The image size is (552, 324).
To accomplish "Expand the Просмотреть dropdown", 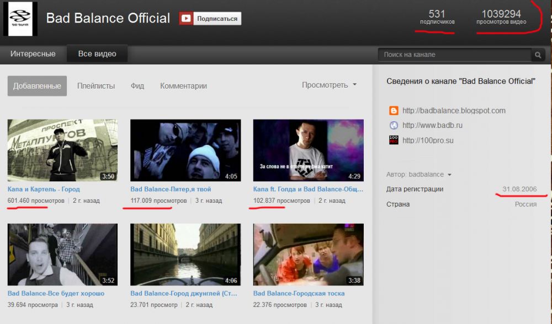I will 329,85.
